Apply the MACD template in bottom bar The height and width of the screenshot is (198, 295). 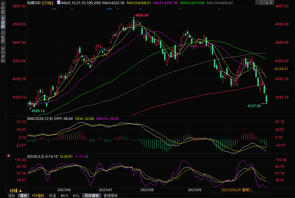[64, 196]
